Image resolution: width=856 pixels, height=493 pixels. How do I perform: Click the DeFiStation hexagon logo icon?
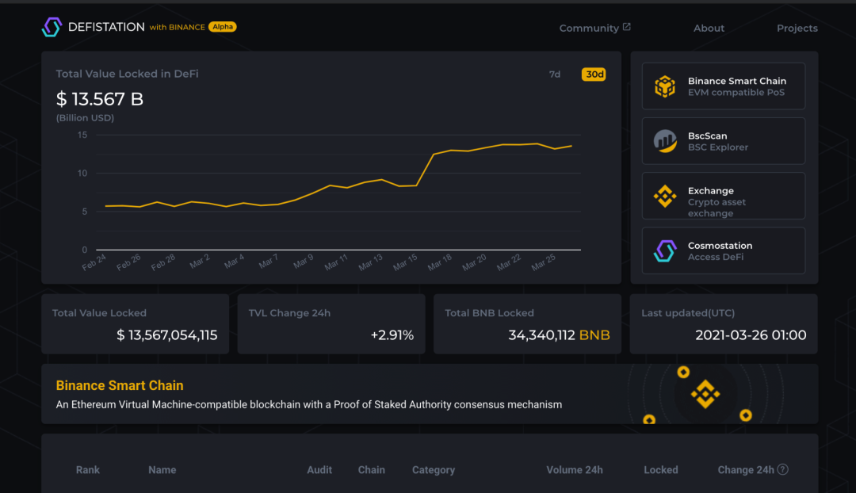(52, 27)
